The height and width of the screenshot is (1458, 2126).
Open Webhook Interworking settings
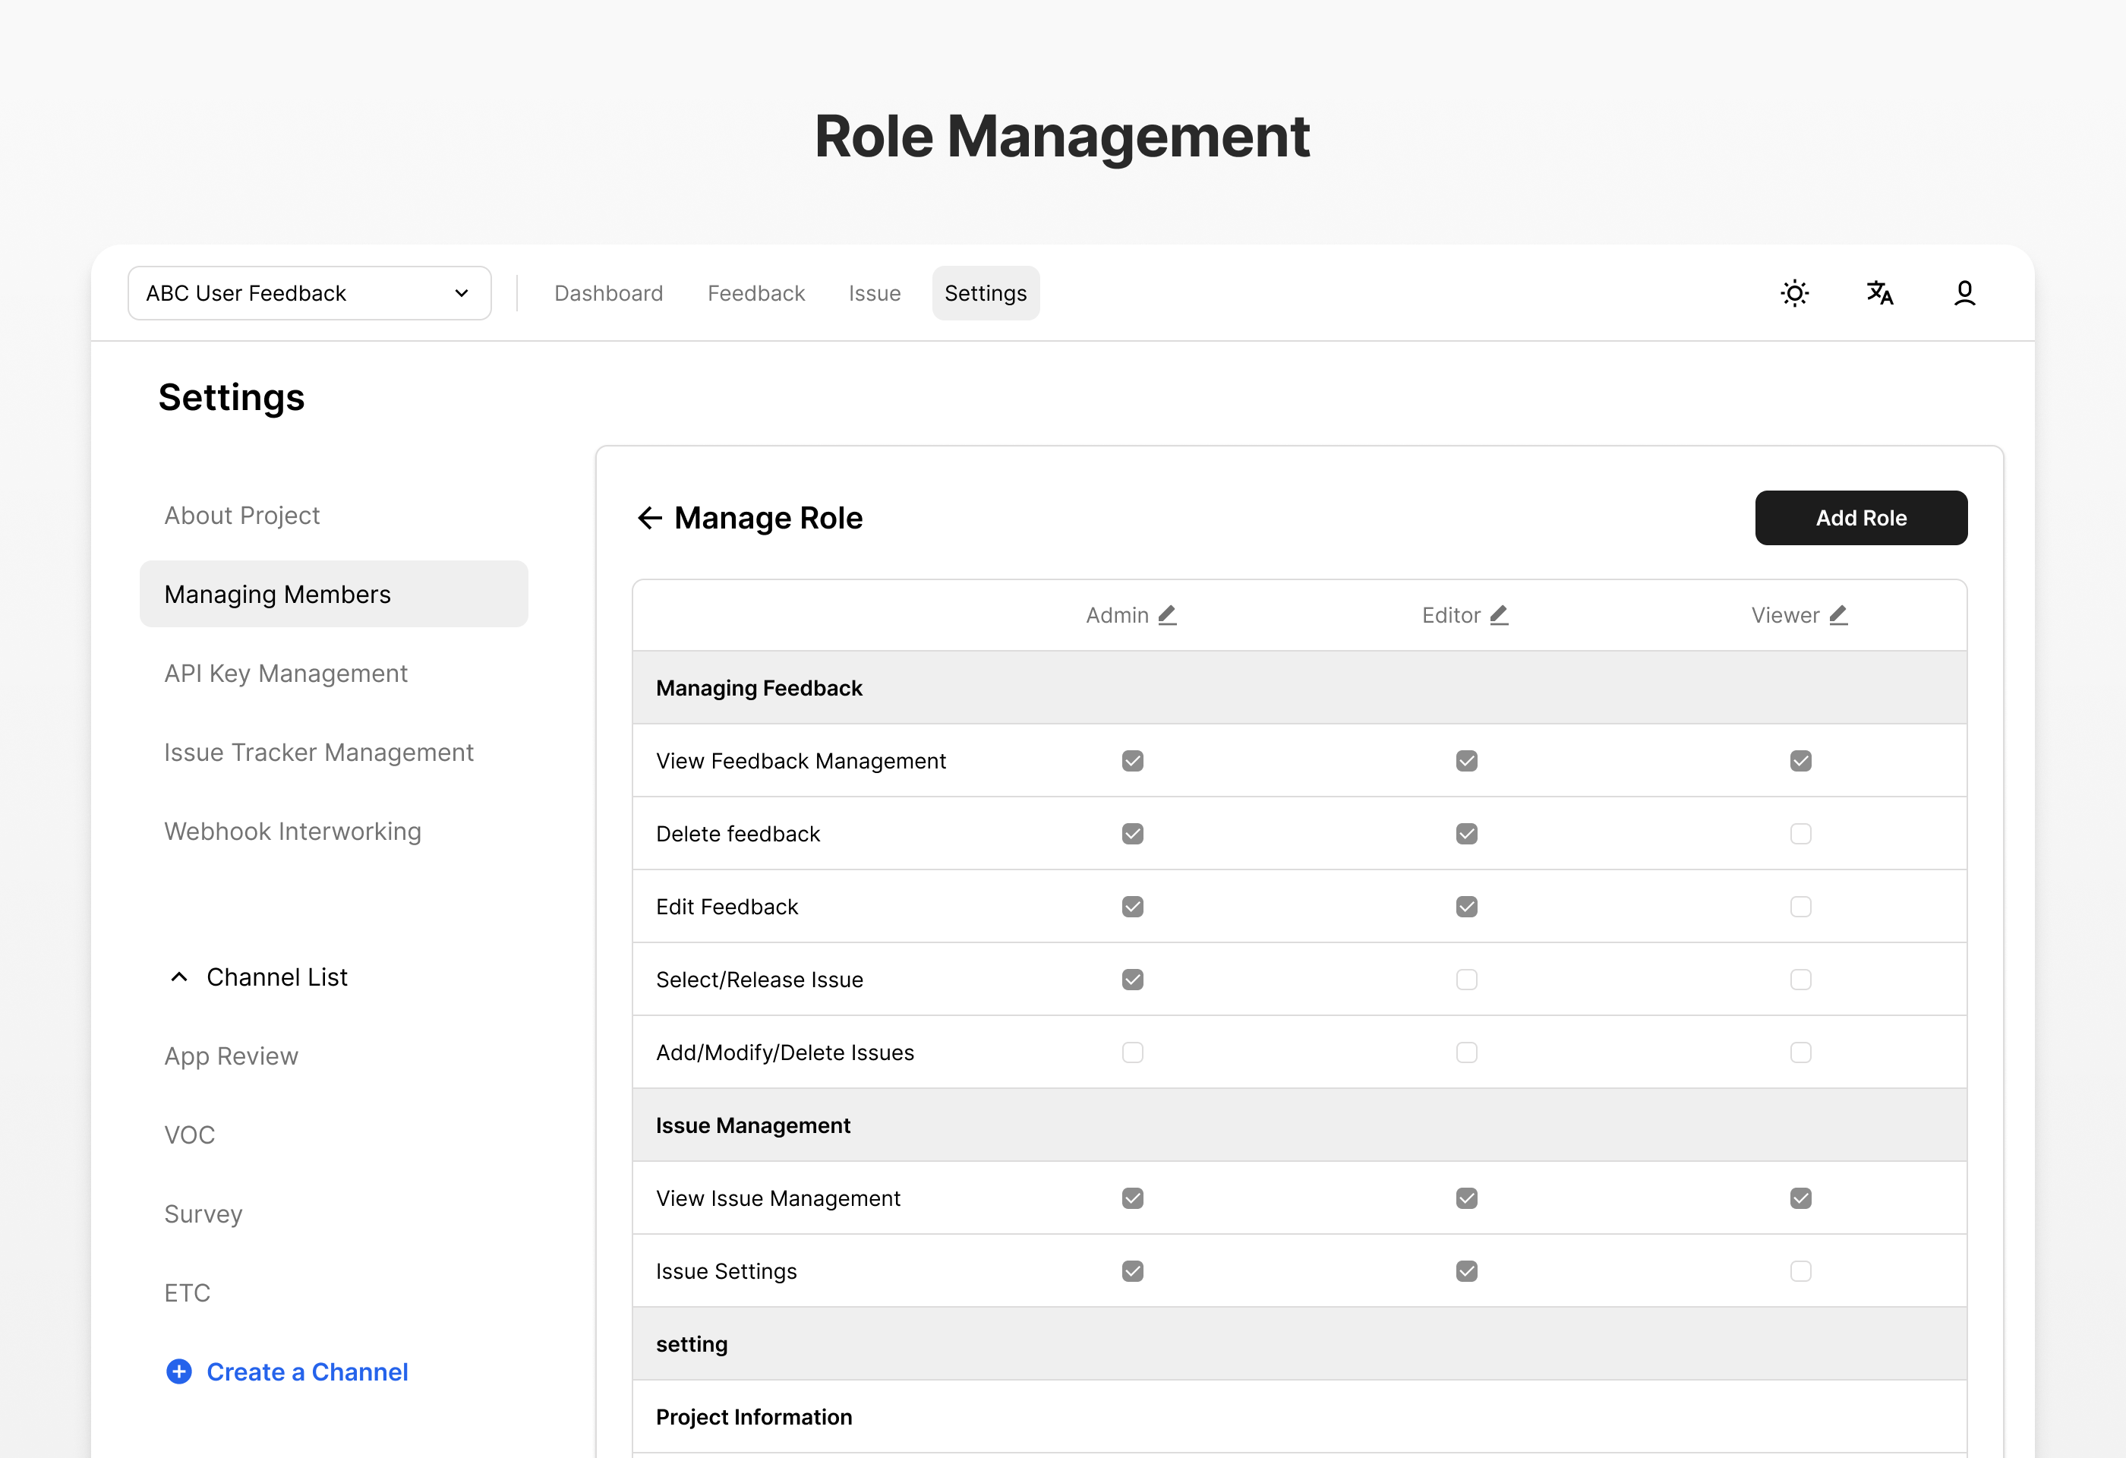click(293, 831)
